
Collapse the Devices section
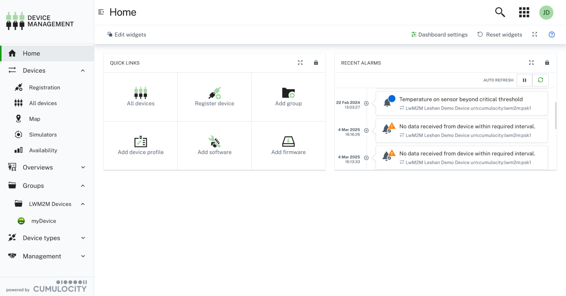click(x=83, y=70)
